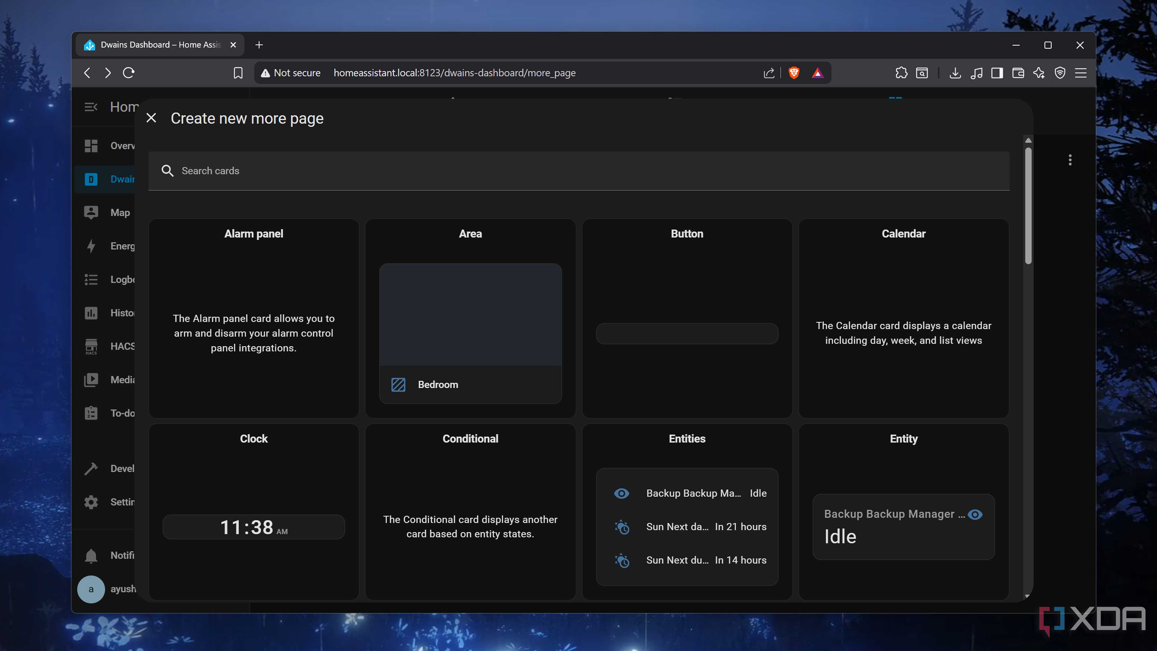Image resolution: width=1157 pixels, height=651 pixels.
Task: Open Developer tools hammer icon
Action: coord(91,469)
